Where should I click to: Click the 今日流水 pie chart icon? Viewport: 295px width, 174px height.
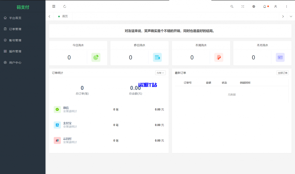click(96, 57)
